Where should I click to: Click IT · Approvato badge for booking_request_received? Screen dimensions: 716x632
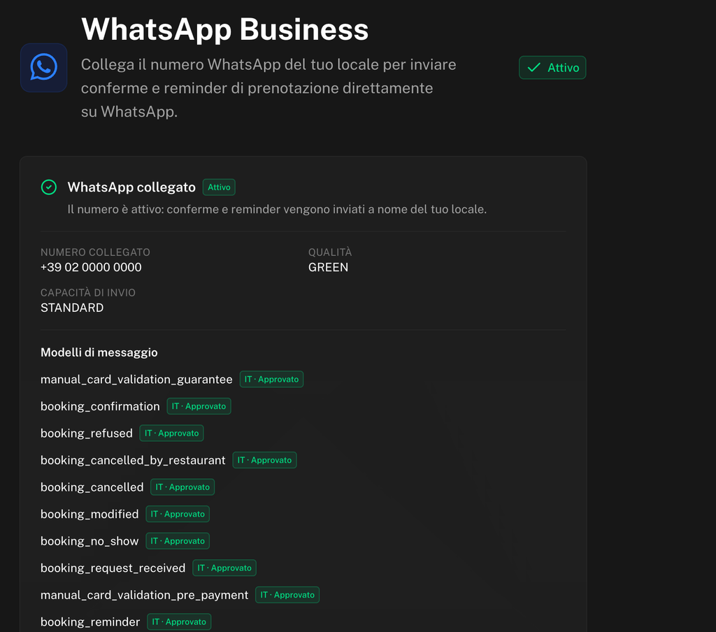click(224, 568)
